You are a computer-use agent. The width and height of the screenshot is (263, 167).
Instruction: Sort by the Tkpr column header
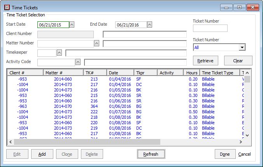click(146, 73)
